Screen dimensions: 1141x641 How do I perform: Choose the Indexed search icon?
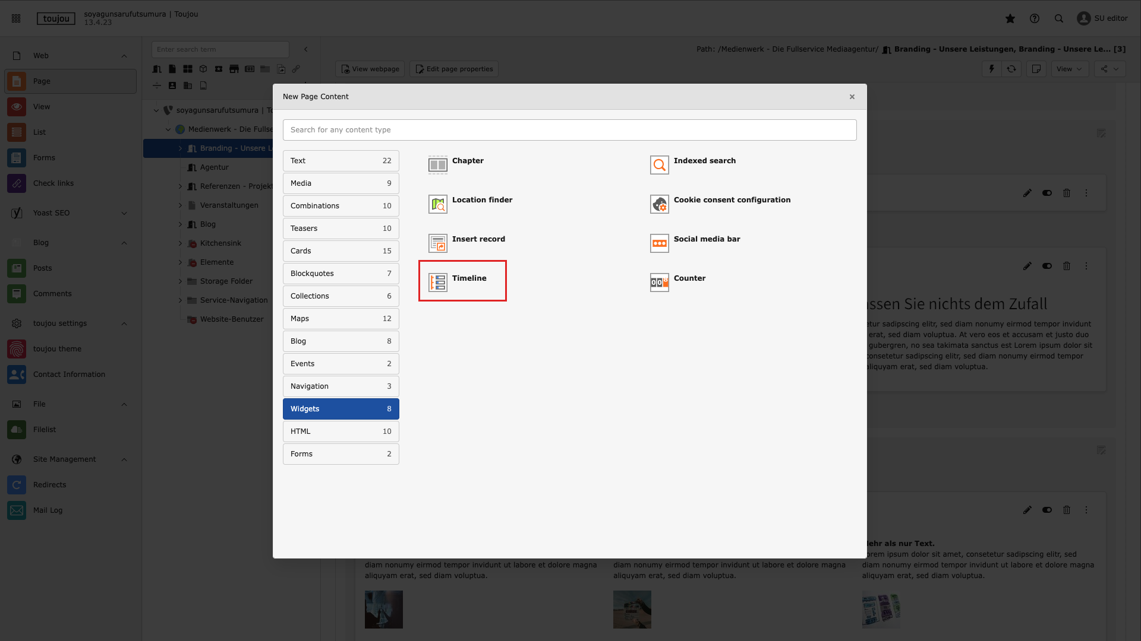tap(659, 165)
